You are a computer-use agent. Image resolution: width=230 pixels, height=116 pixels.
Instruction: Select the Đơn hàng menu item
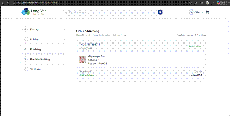(x=44, y=49)
